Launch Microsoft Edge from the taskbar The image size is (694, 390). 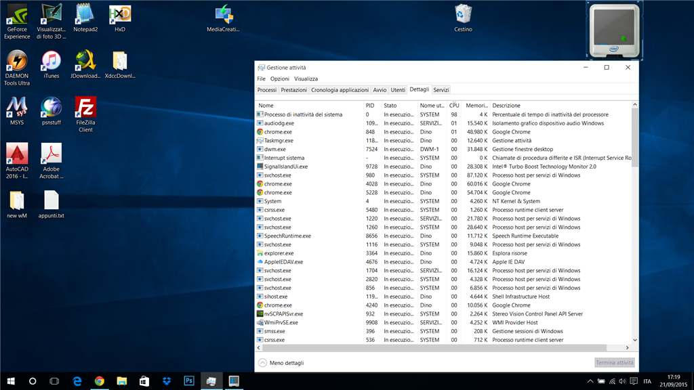[x=77, y=381]
